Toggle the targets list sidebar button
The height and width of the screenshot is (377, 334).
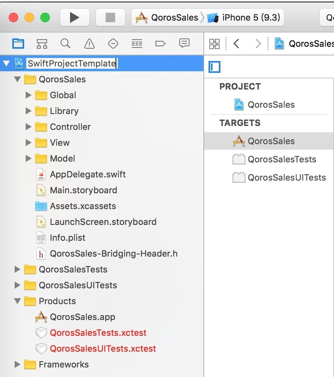[x=215, y=67]
